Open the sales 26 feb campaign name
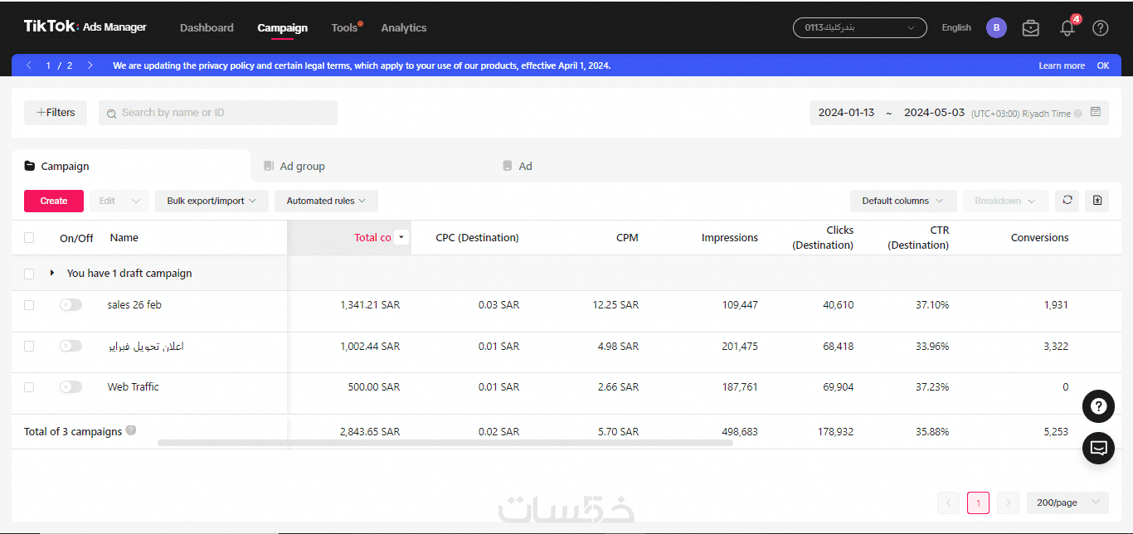The image size is (1133, 534). click(x=134, y=304)
